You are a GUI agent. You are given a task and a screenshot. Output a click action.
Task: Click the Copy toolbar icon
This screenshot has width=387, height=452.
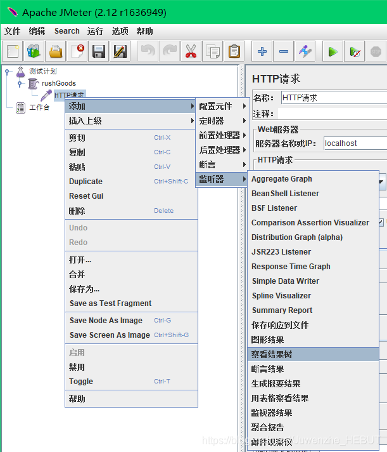[x=212, y=51]
